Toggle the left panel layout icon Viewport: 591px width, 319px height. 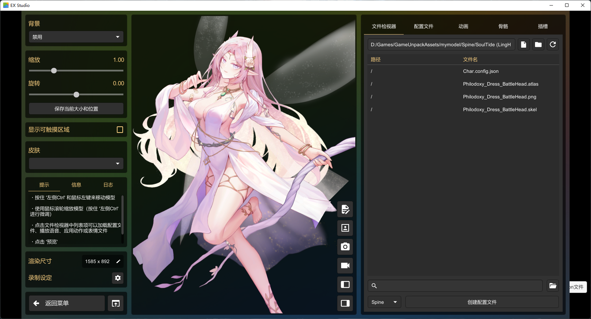[345, 284]
